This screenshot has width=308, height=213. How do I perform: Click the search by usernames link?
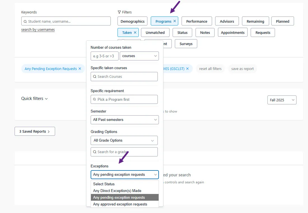(x=38, y=29)
